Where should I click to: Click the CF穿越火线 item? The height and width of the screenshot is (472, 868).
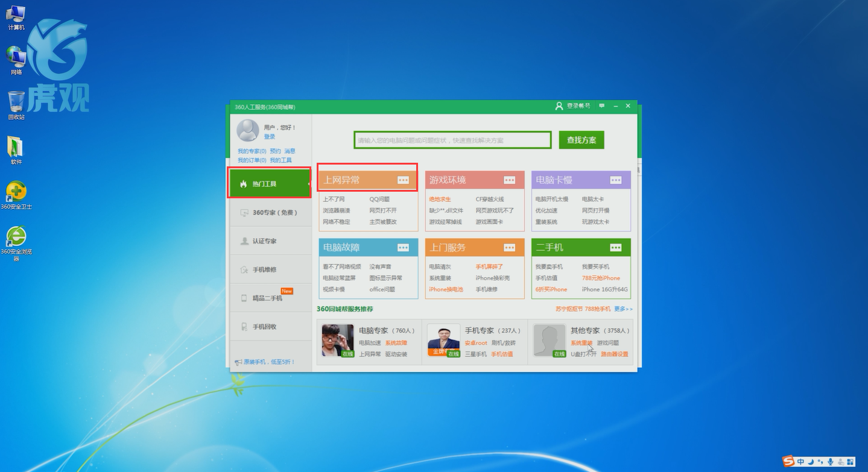(x=490, y=199)
